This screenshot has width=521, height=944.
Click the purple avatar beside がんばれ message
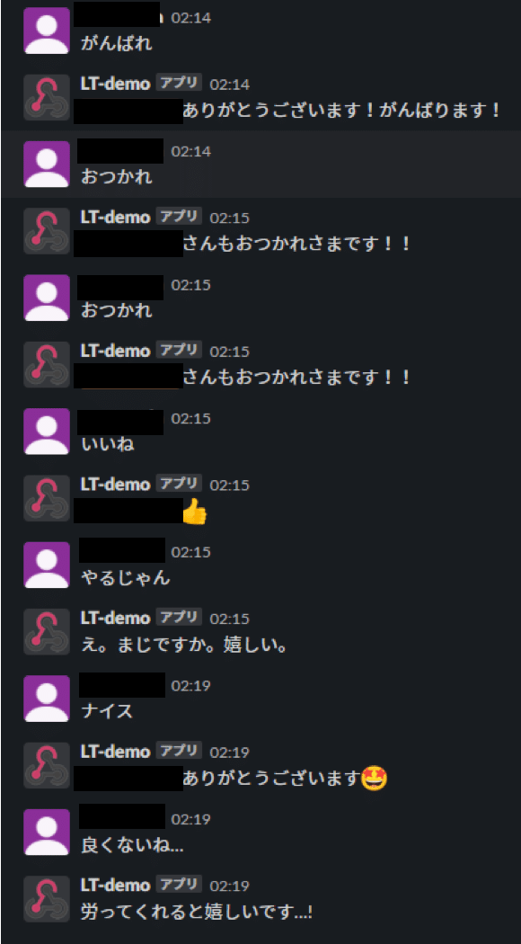pyautogui.click(x=47, y=31)
